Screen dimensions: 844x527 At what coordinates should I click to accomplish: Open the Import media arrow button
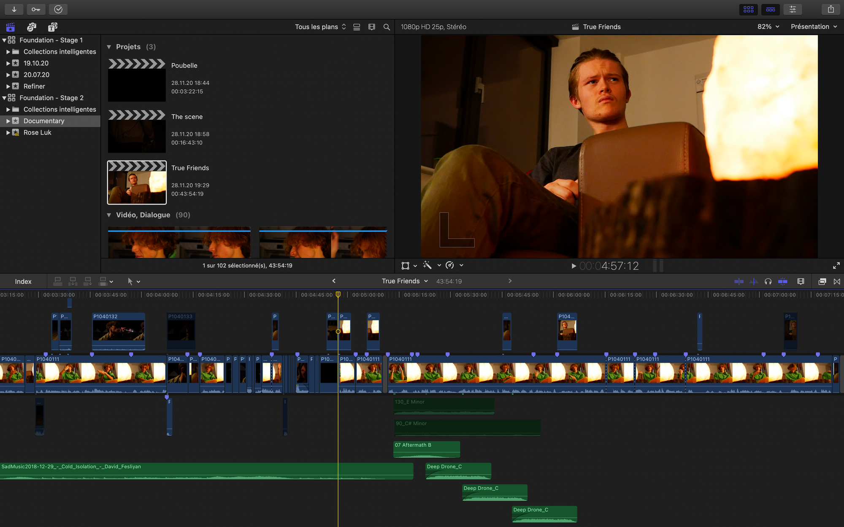click(x=14, y=9)
